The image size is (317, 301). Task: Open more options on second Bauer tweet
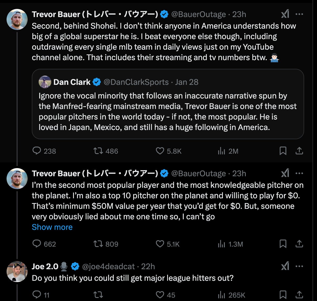tap(299, 173)
